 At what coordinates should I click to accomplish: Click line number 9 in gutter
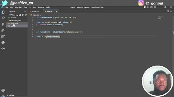[x=33, y=37]
